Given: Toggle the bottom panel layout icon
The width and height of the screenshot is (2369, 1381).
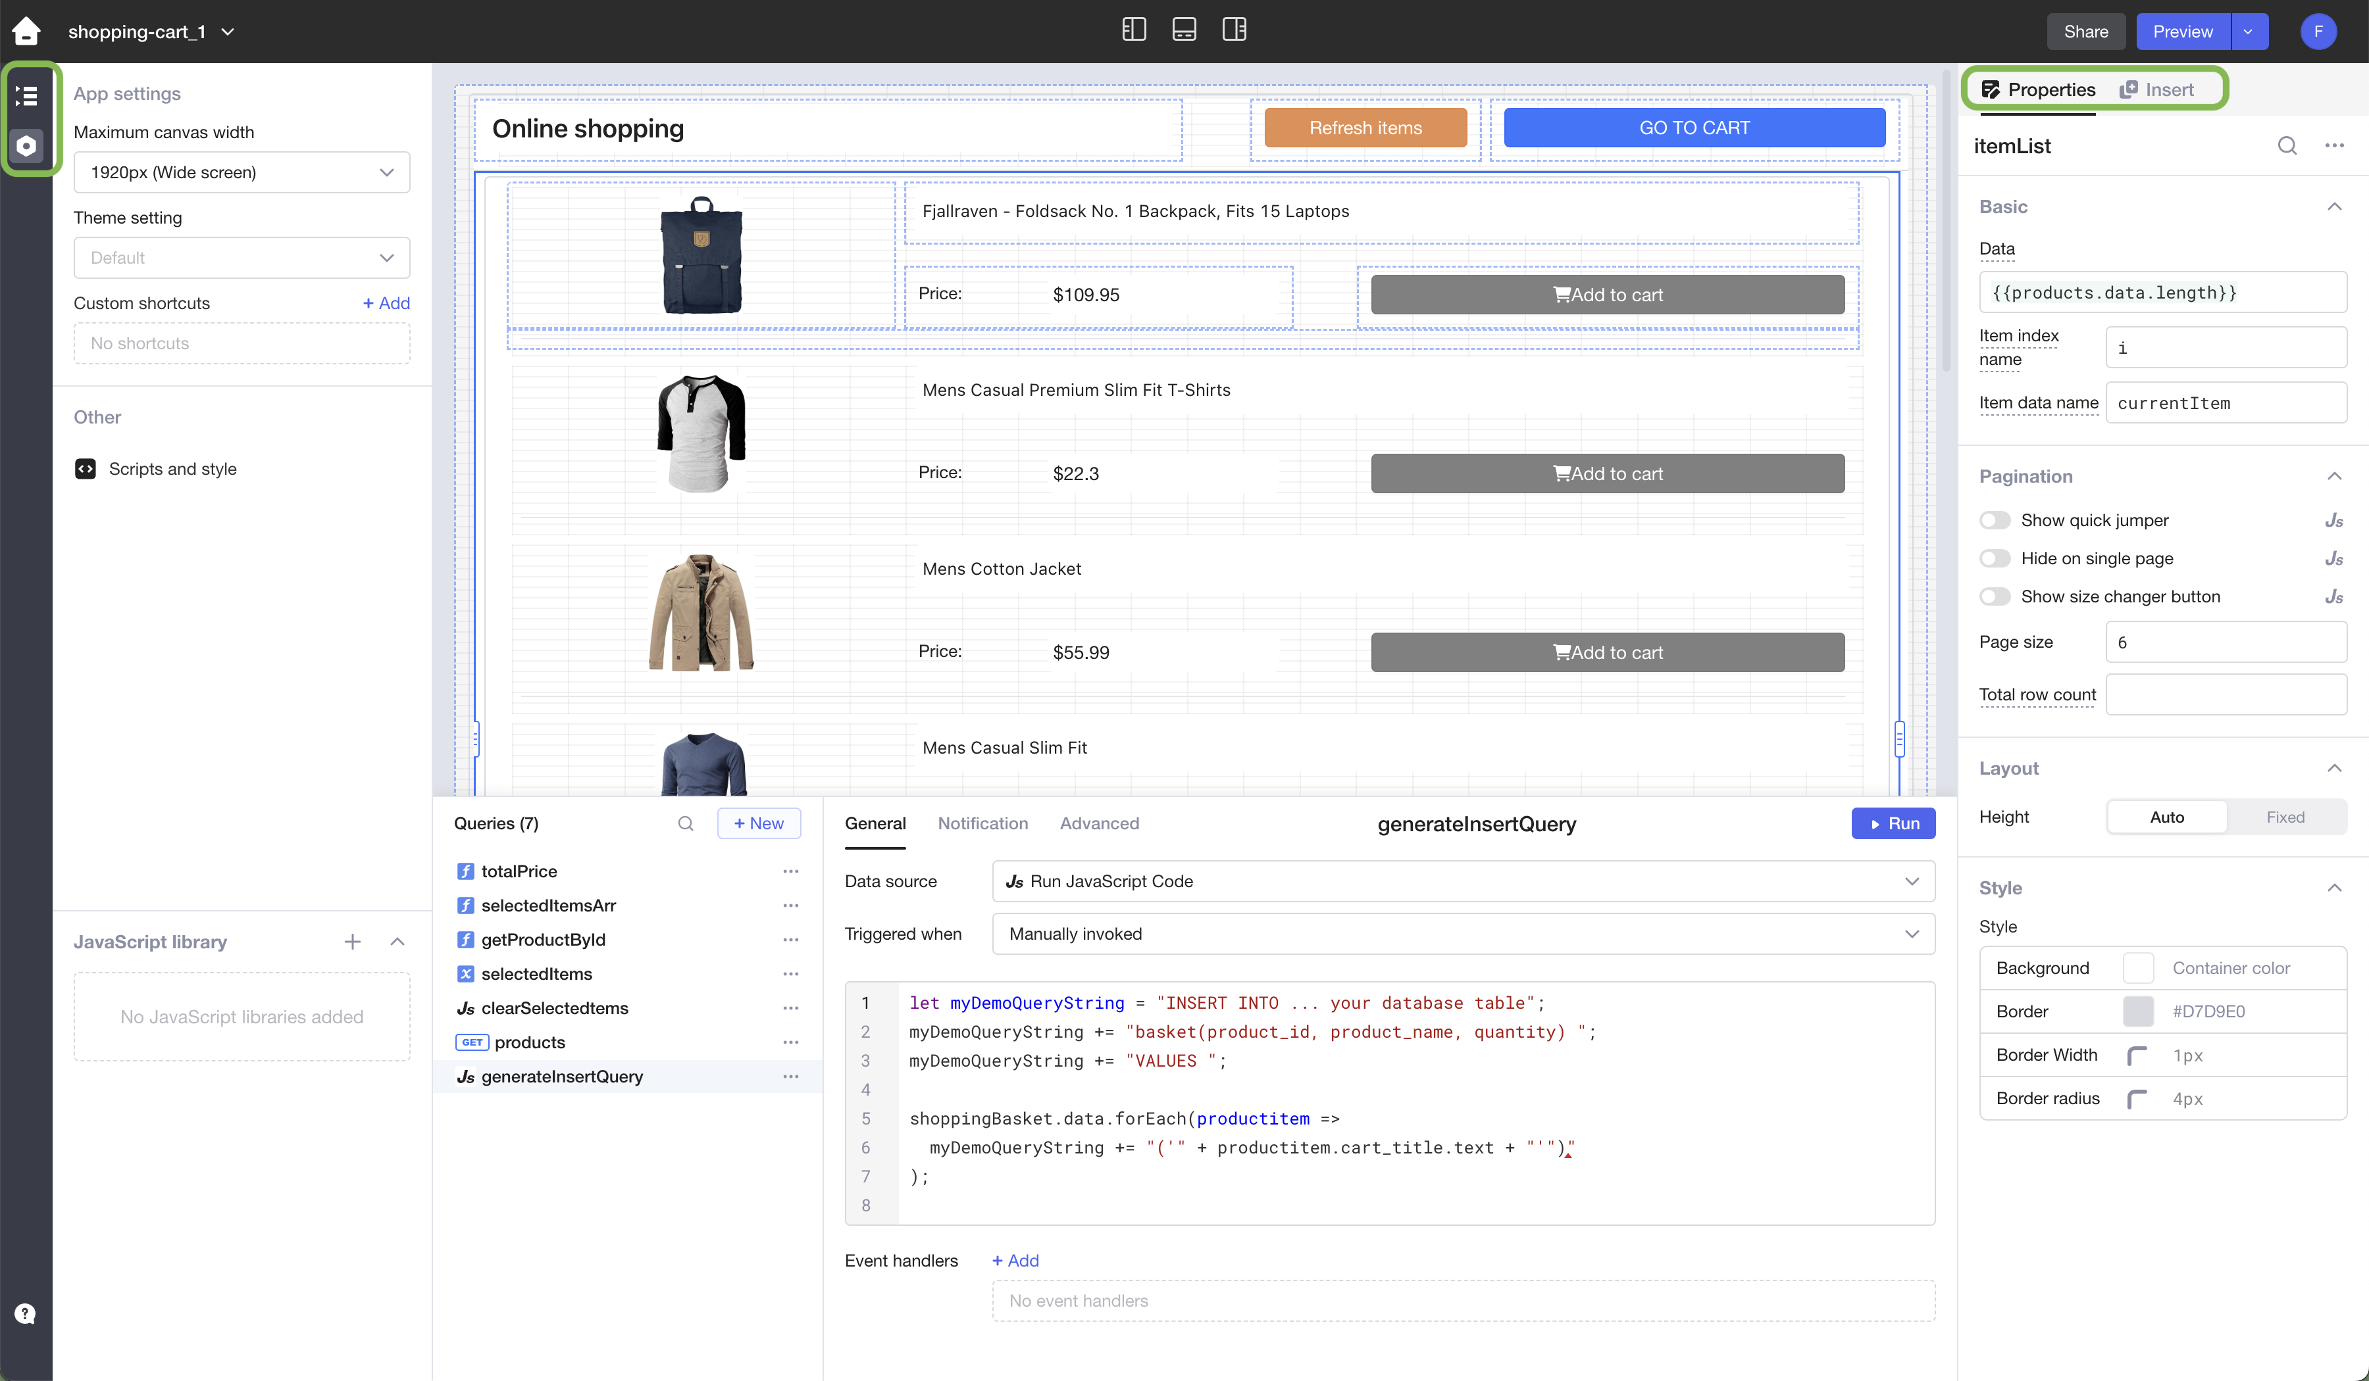Looking at the screenshot, I should click(x=1184, y=30).
